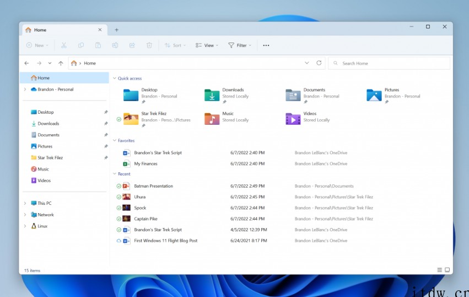The width and height of the screenshot is (469, 297).
Task: Expand This PC tree node
Action: 25,203
